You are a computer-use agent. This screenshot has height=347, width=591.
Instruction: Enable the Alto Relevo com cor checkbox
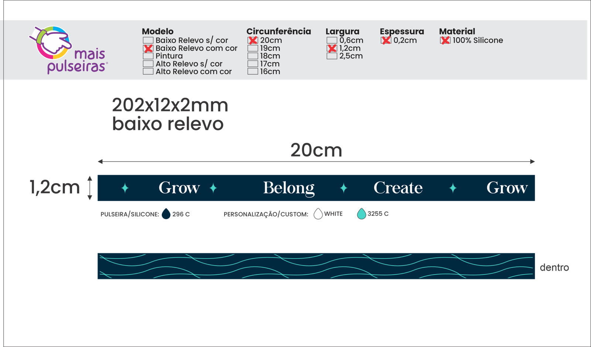coord(148,71)
